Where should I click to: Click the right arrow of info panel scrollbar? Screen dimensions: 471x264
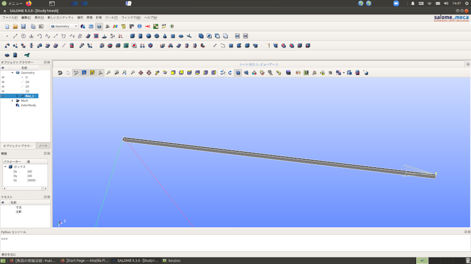pos(46,189)
